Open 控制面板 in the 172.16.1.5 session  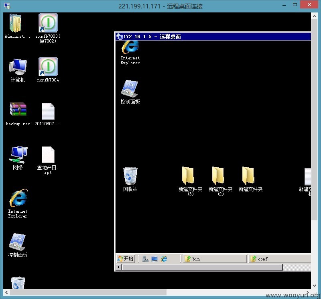pos(130,89)
